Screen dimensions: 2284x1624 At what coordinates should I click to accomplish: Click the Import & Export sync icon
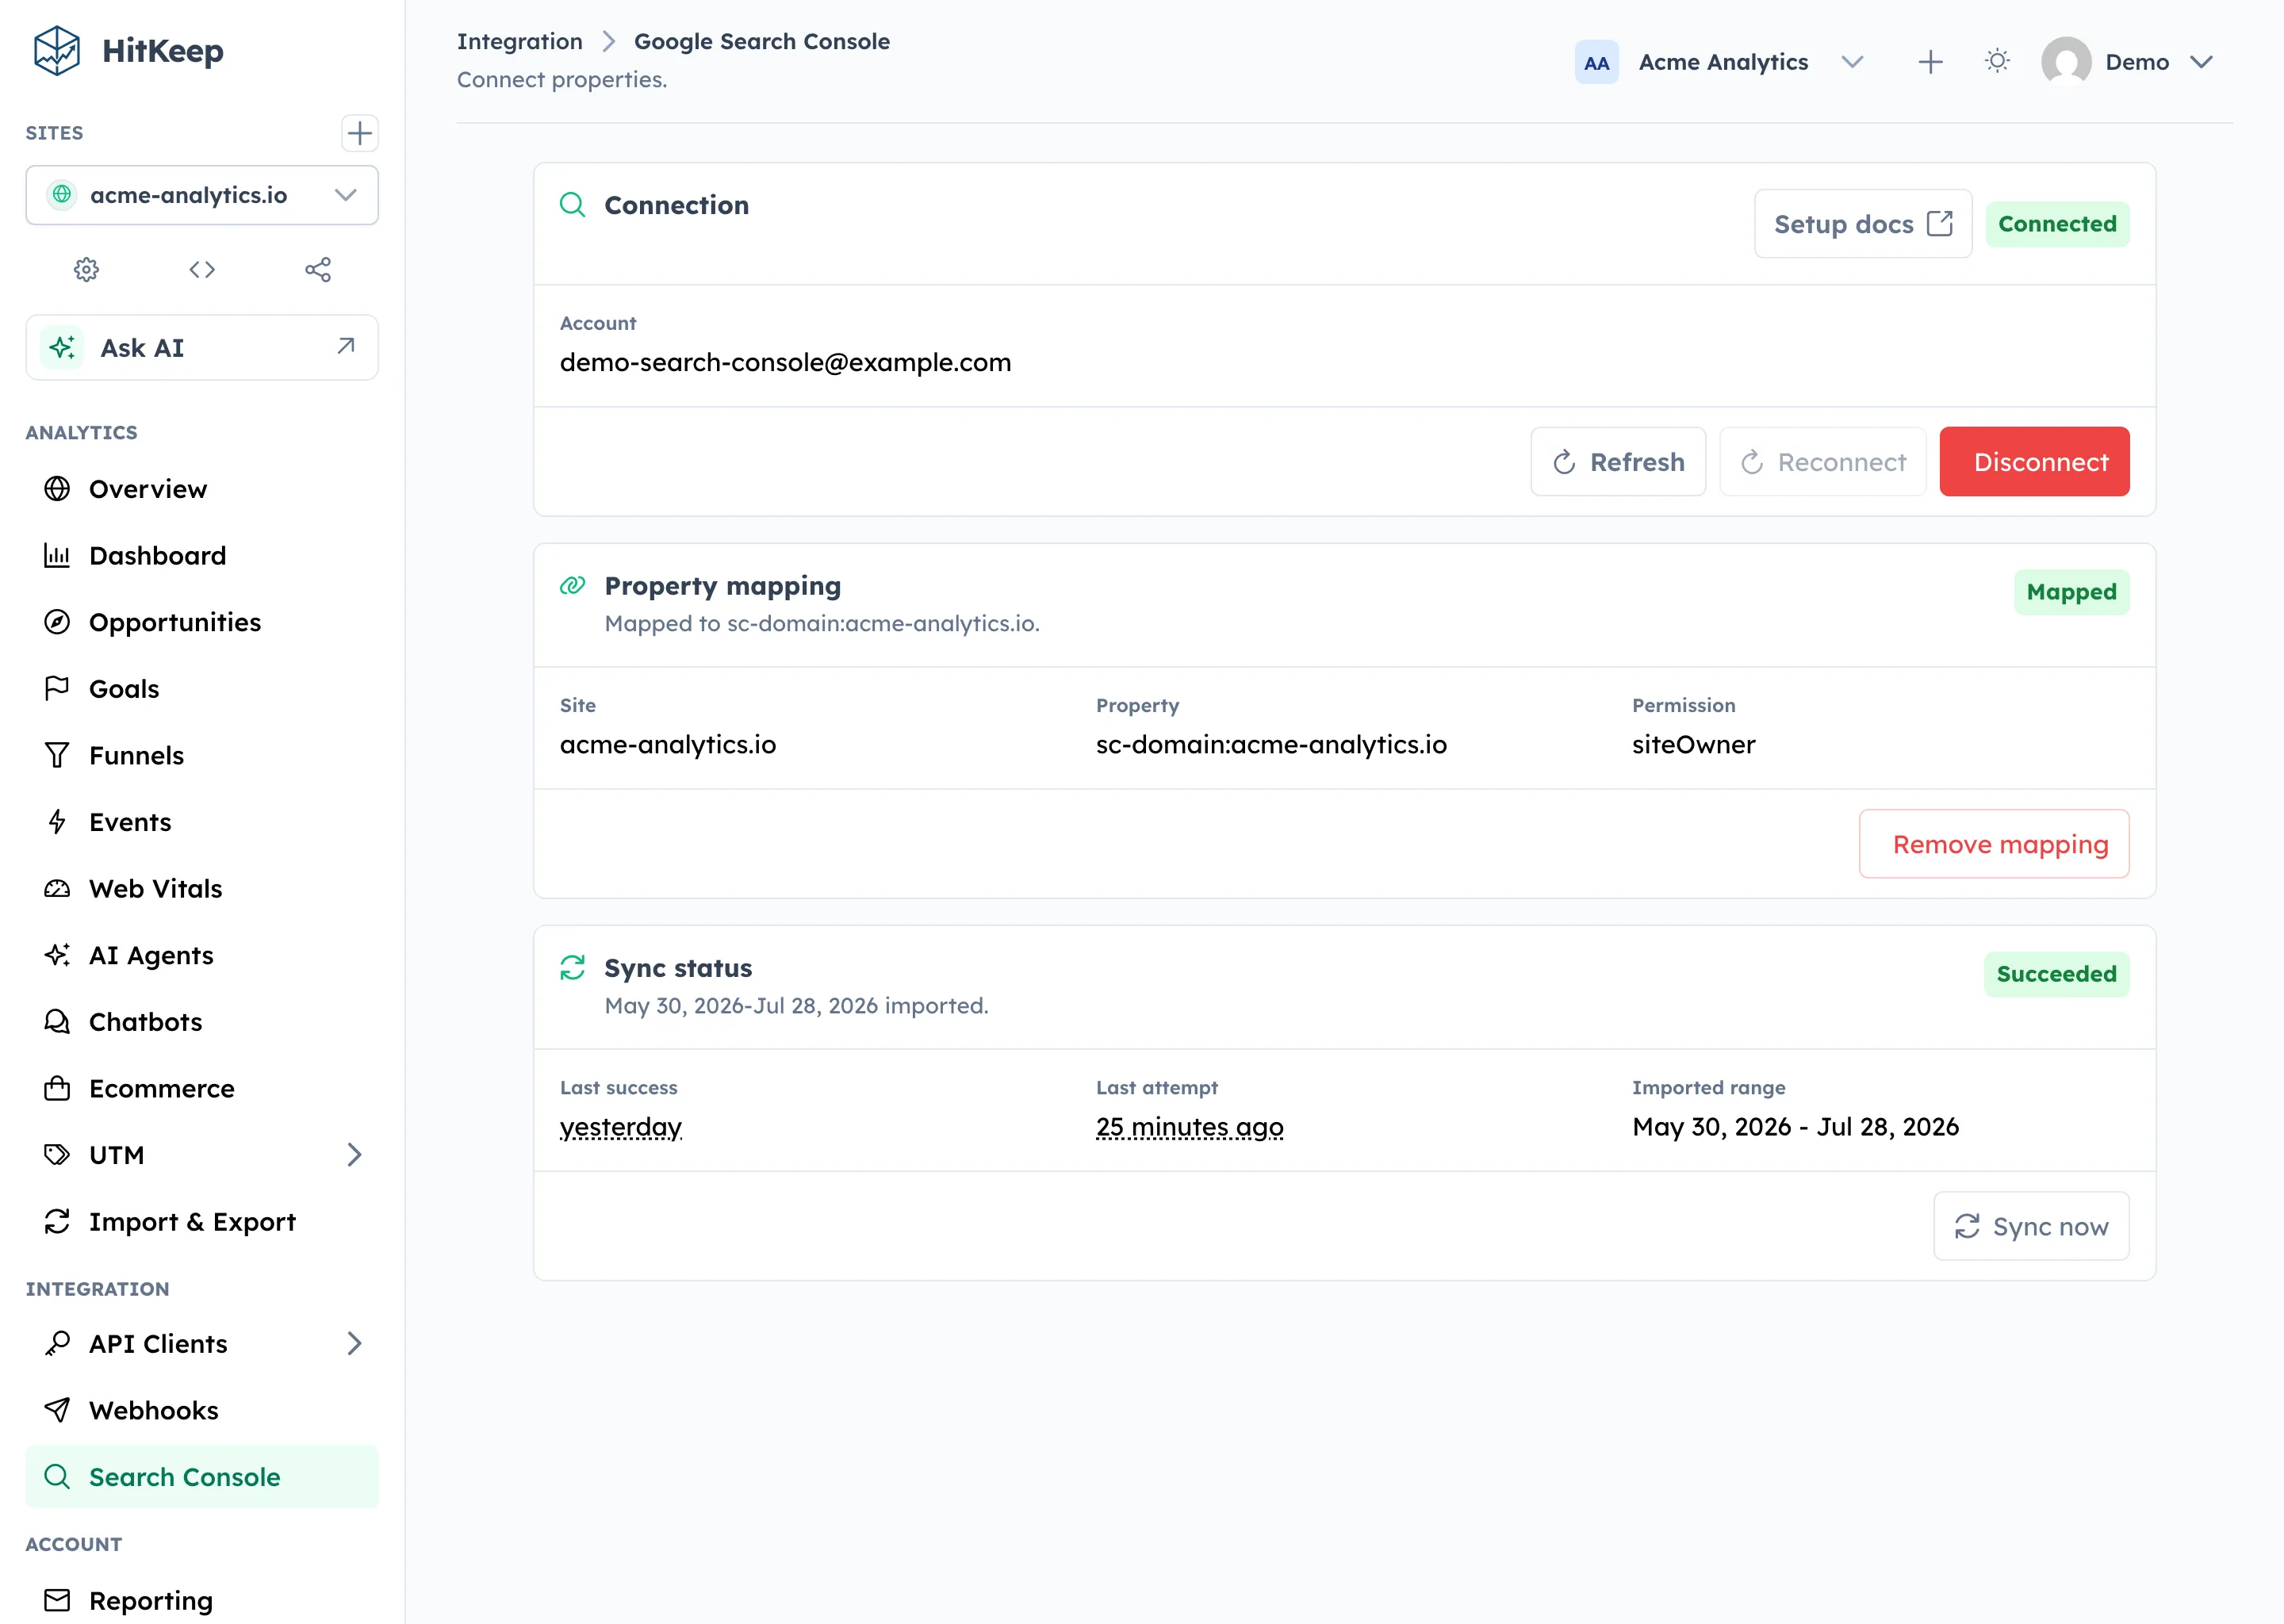tap(57, 1222)
